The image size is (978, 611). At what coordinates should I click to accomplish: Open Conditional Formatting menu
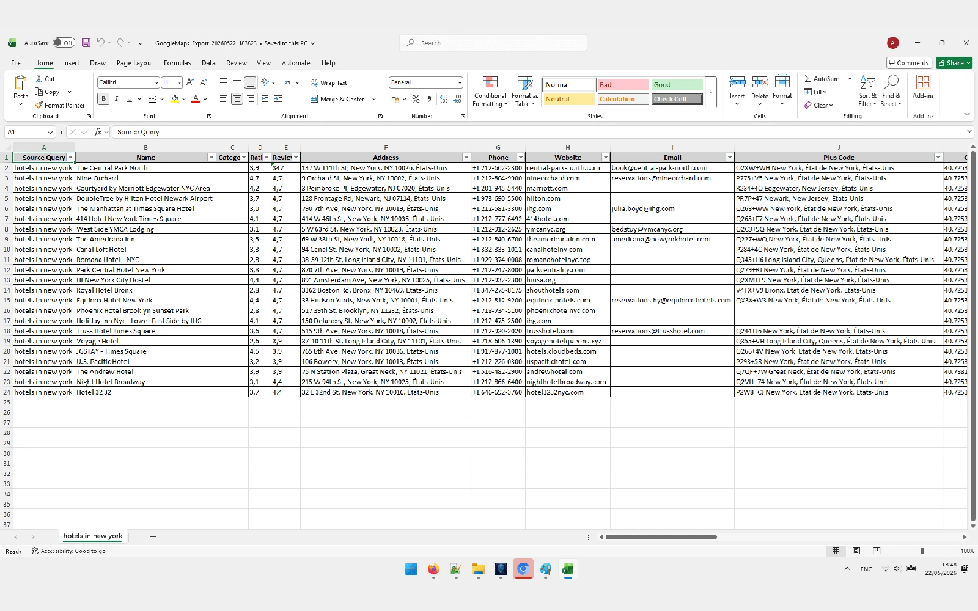tap(490, 91)
